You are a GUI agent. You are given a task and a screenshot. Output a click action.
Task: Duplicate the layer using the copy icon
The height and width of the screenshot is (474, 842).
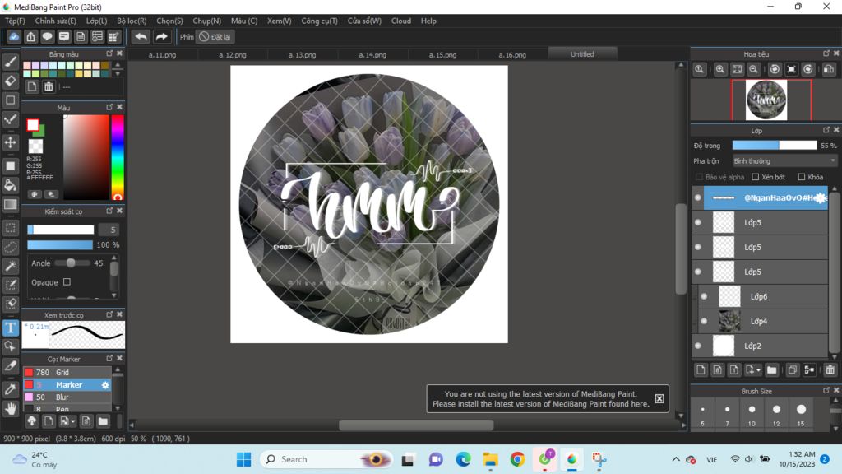coord(793,369)
